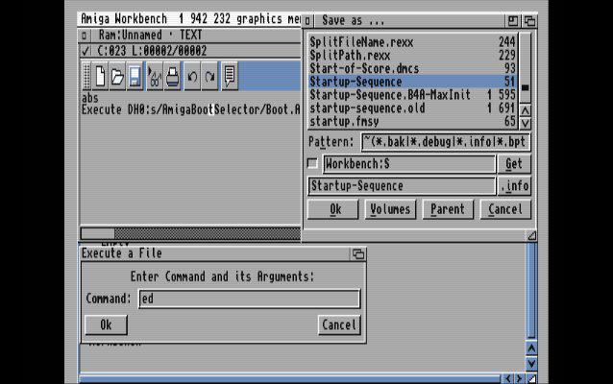Click the Get button next to drawer field
The width and height of the screenshot is (613, 384).
[514, 163]
